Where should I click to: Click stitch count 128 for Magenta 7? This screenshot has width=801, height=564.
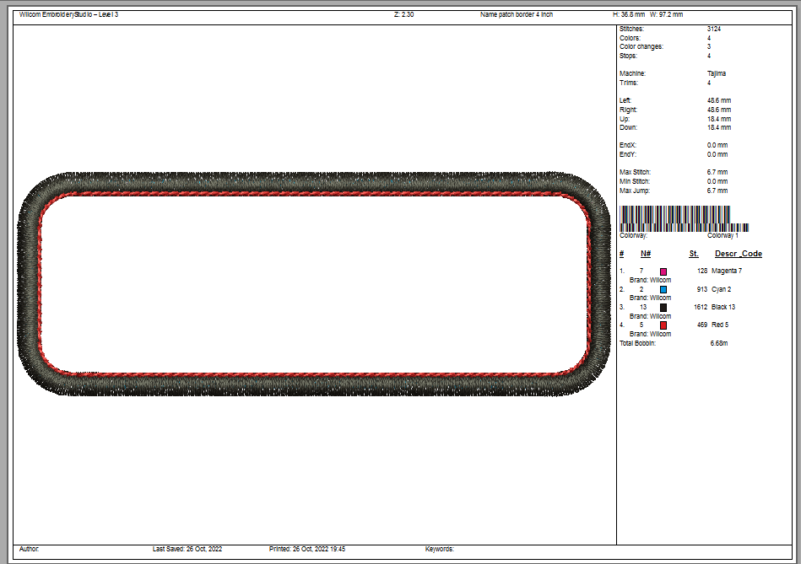pos(702,271)
